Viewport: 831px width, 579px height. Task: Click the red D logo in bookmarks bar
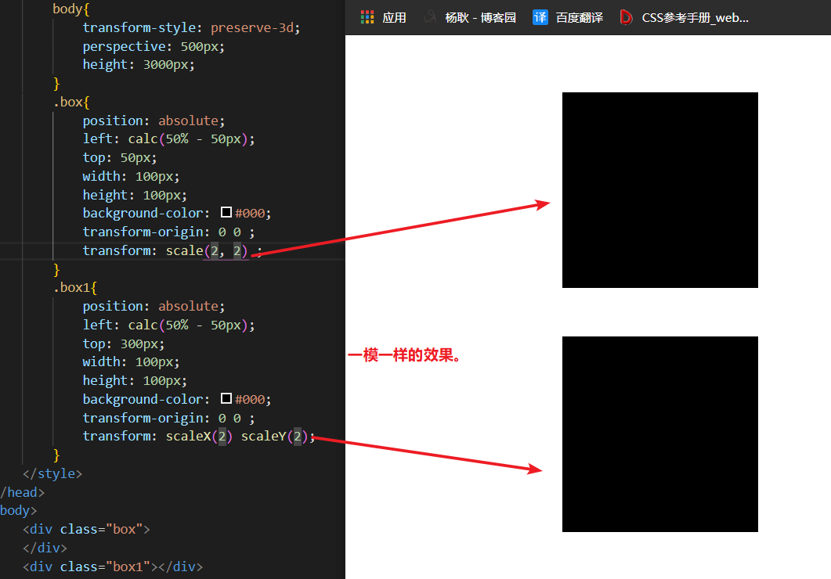click(625, 17)
